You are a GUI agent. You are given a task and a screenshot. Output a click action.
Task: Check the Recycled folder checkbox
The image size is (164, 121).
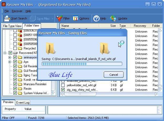pos(15,48)
